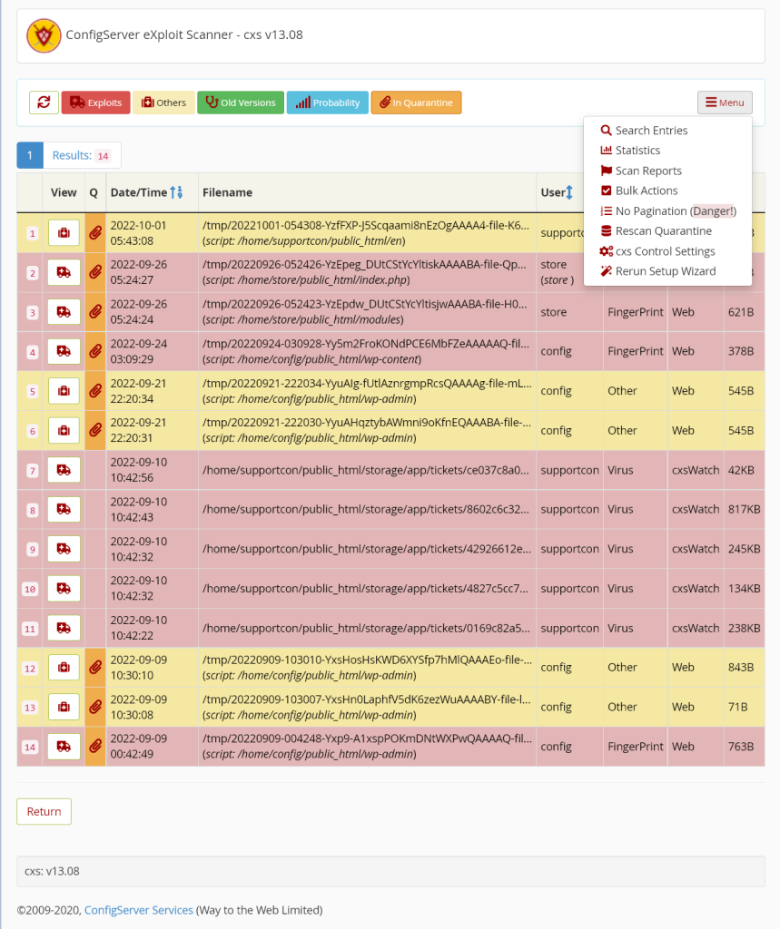Toggle the In Quarantine filter
Viewport: 780px width, 929px height.
click(416, 103)
